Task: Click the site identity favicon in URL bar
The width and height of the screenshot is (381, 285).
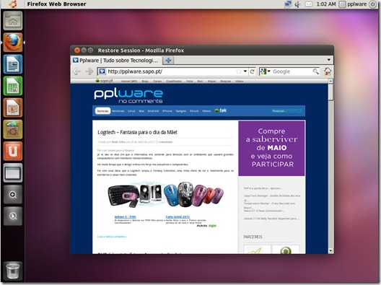Action: (x=102, y=71)
